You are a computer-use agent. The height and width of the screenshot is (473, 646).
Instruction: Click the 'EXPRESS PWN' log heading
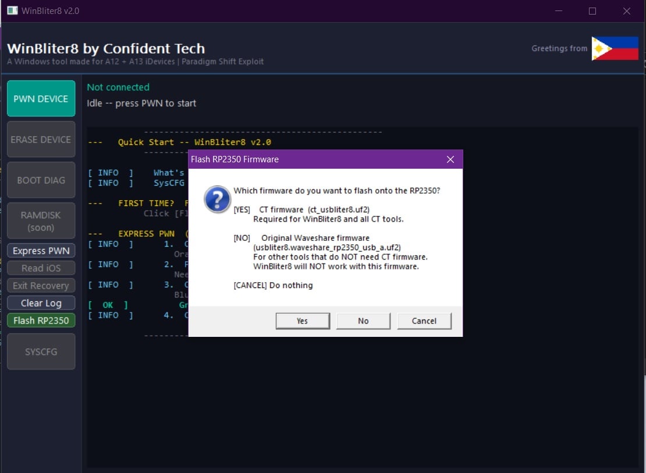137,234
